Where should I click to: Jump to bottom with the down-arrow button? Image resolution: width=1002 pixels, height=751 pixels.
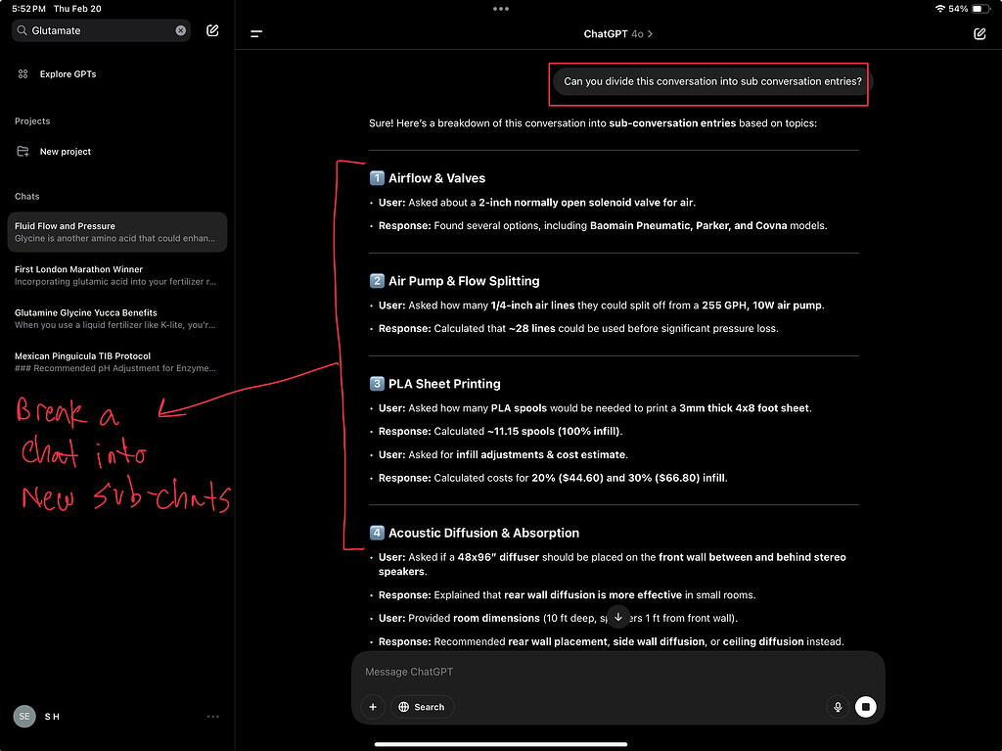pos(617,617)
